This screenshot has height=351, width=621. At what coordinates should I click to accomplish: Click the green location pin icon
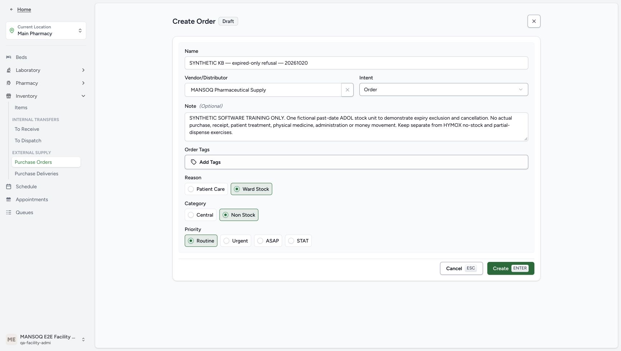click(12, 31)
